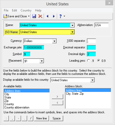Select Zip in Available fields list

(27, 101)
